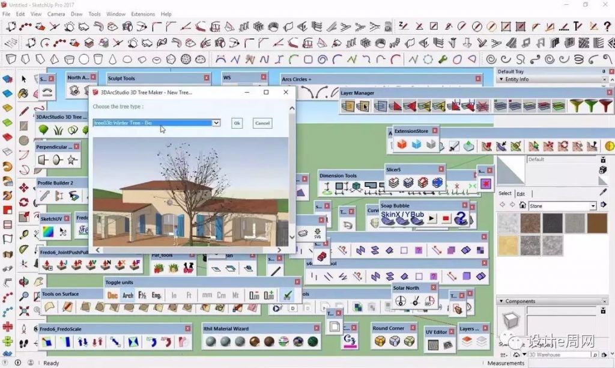The height and width of the screenshot is (368, 615).
Task: Toggle Arch units in Toggle units toolbar
Action: click(128, 295)
